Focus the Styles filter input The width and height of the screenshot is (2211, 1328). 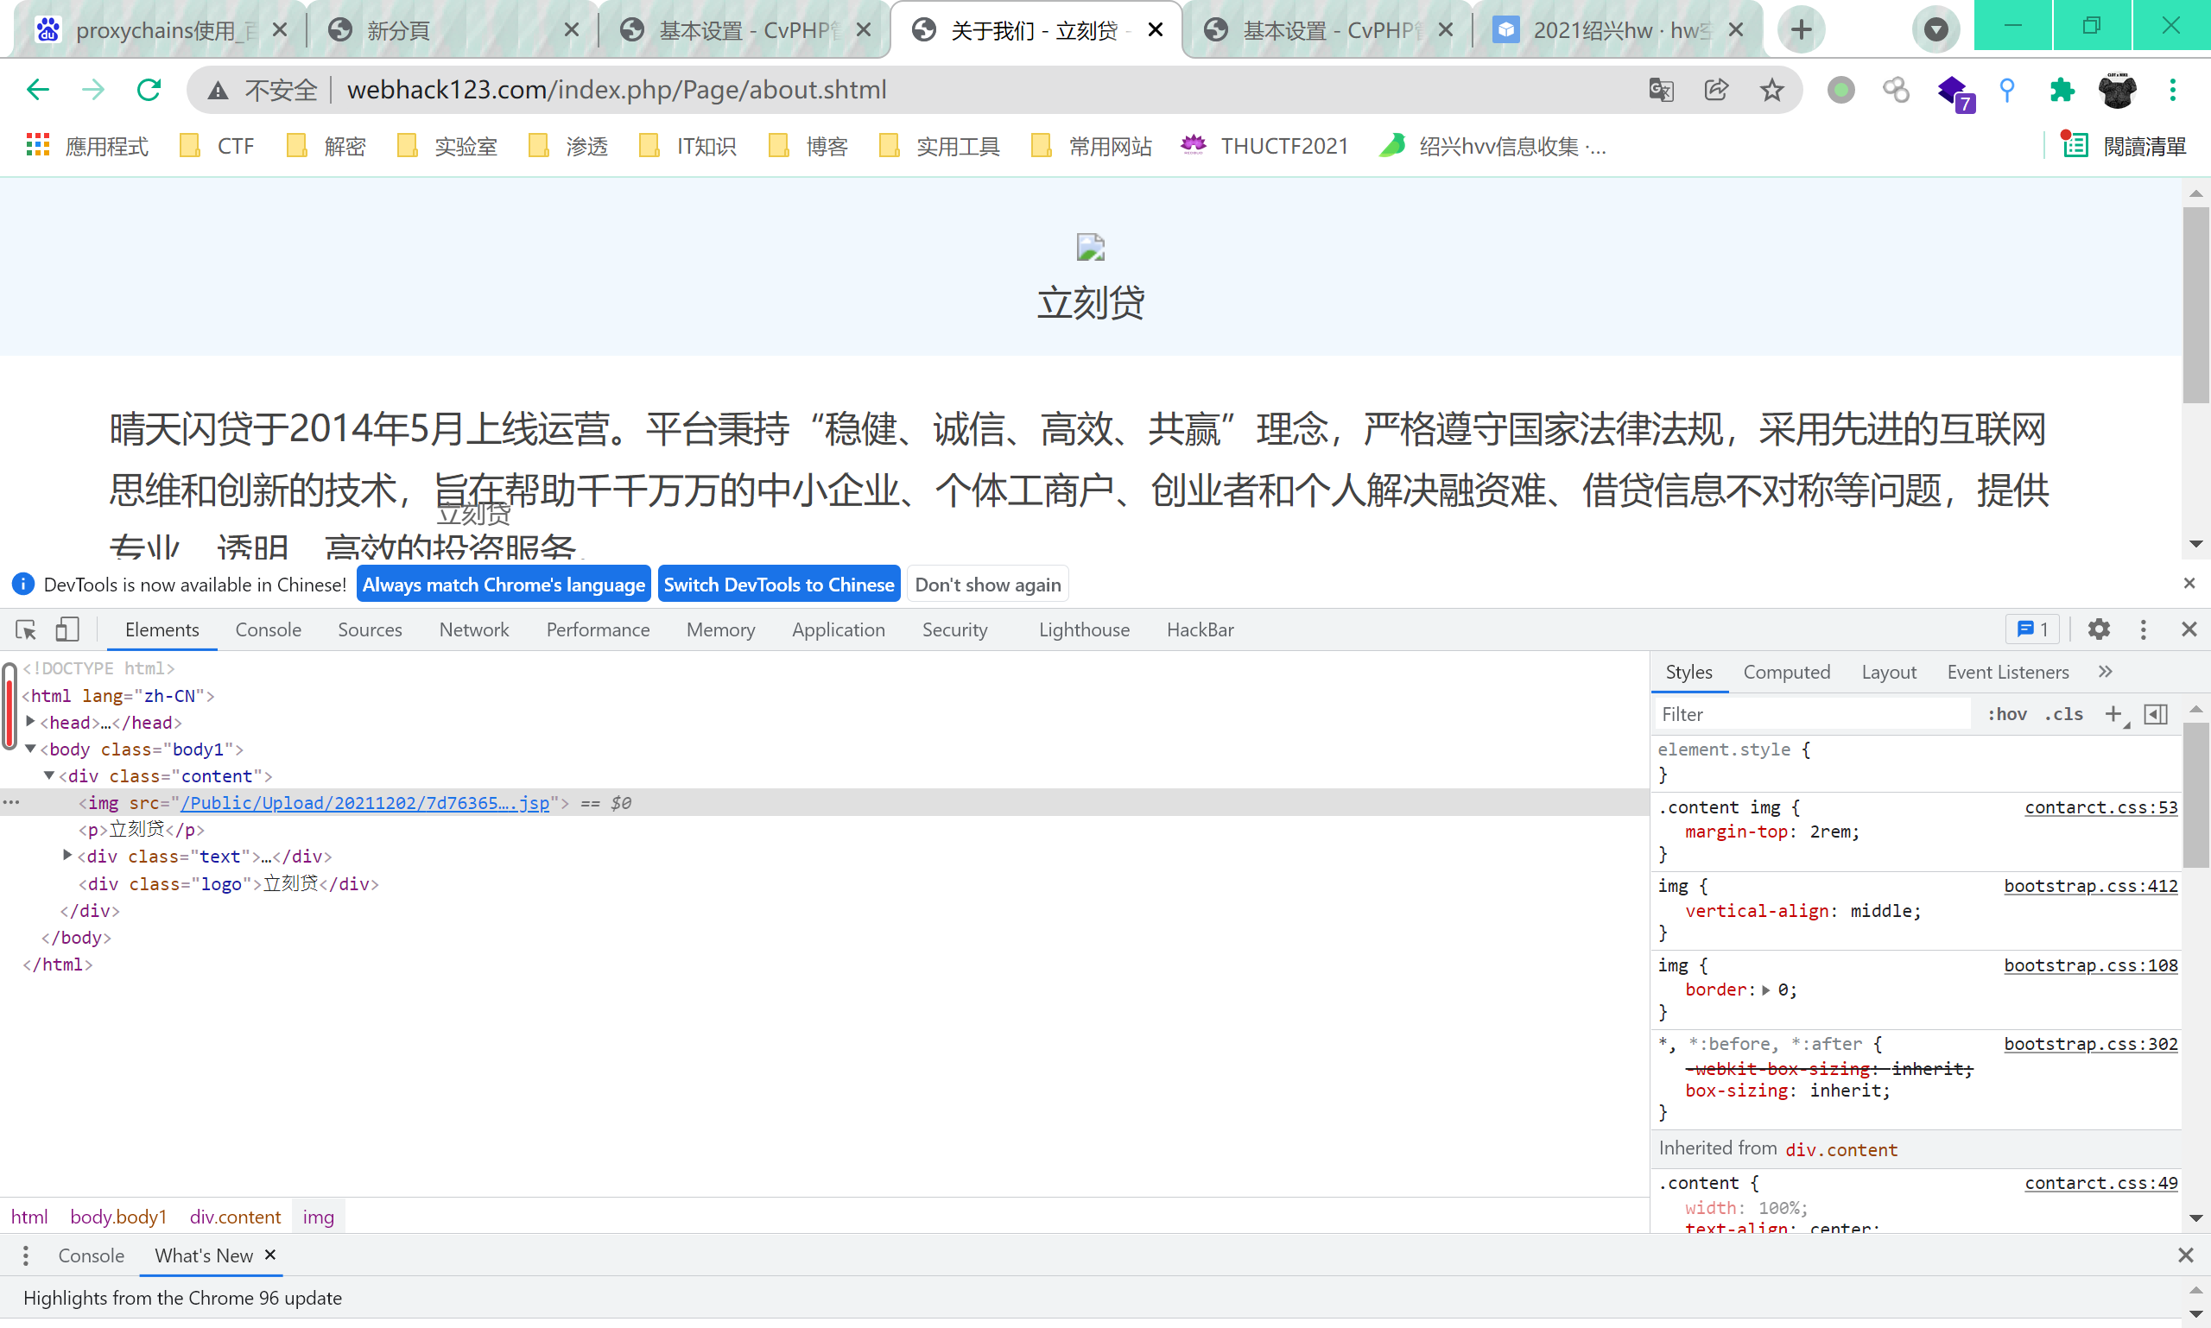pos(1811,714)
